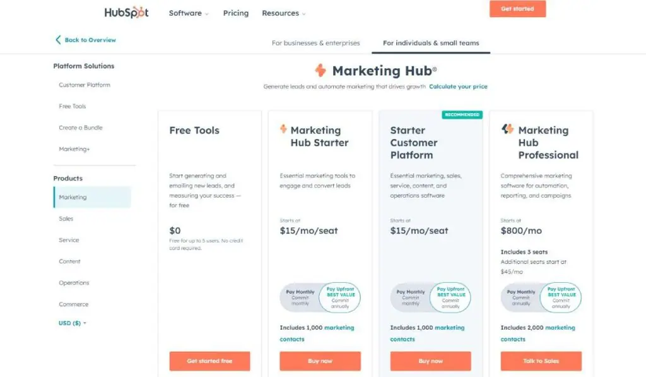
Task: Switch to For businesses & enterprises tab
Action: pos(315,43)
